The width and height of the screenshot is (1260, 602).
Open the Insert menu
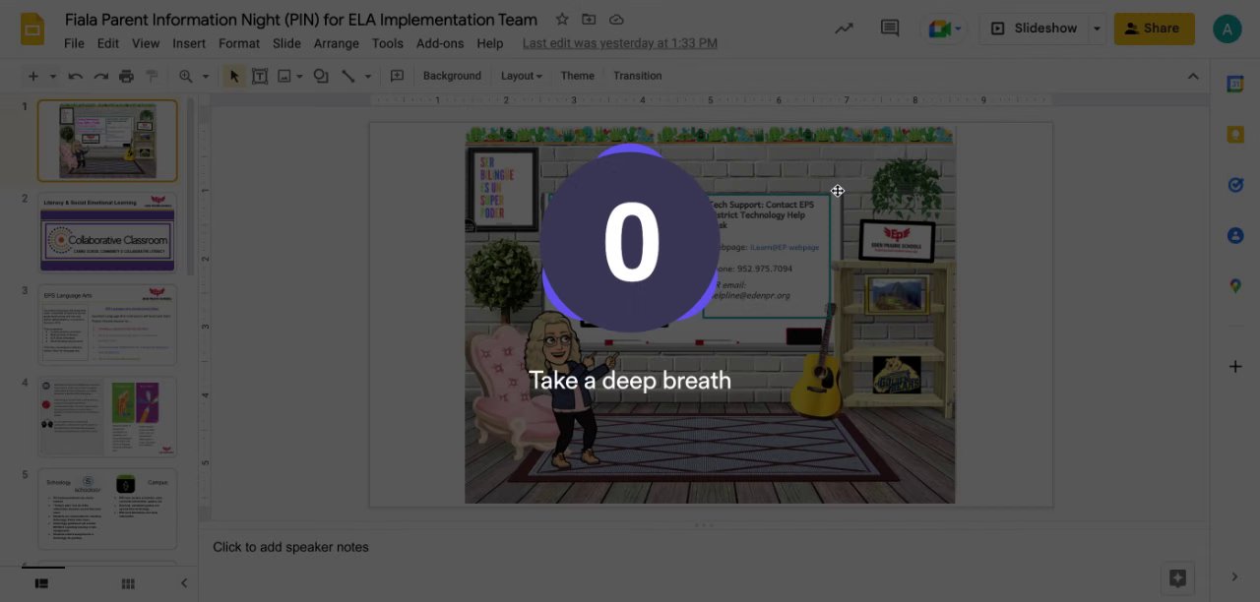[x=189, y=43]
